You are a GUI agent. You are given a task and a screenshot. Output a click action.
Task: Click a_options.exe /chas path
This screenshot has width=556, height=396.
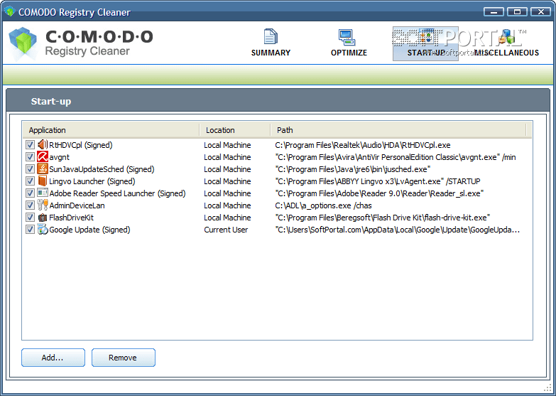click(x=323, y=205)
